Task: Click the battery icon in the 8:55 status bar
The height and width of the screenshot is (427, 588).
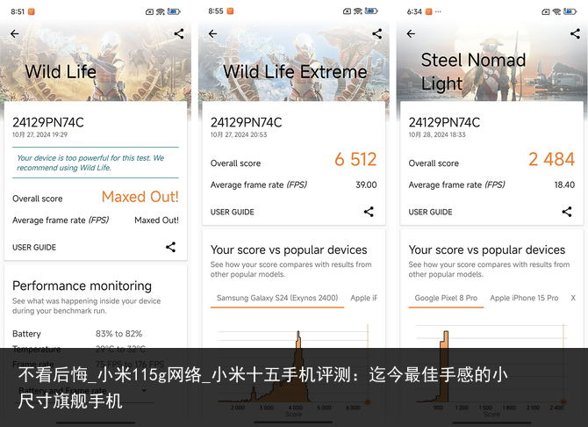Action: [371, 11]
